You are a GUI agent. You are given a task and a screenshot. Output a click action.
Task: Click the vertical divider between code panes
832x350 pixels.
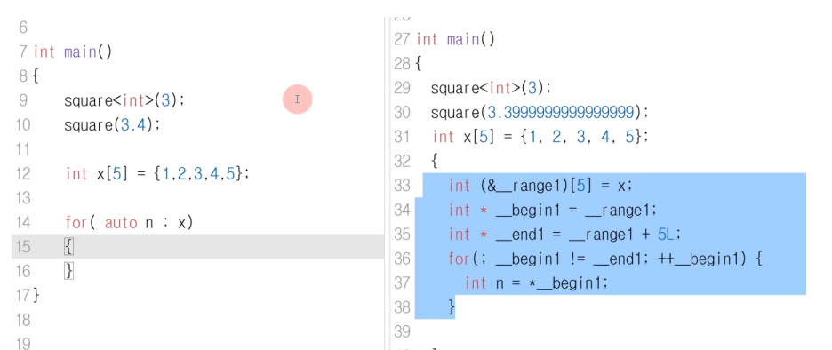(x=386, y=183)
